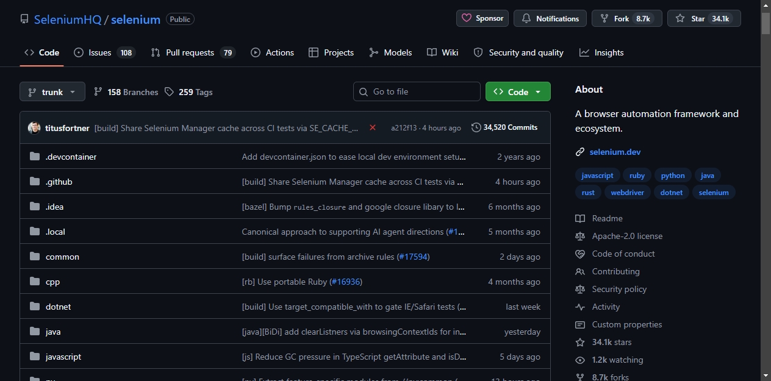Open the Fork dropdown button
The width and height of the screenshot is (771, 381).
coord(627,18)
